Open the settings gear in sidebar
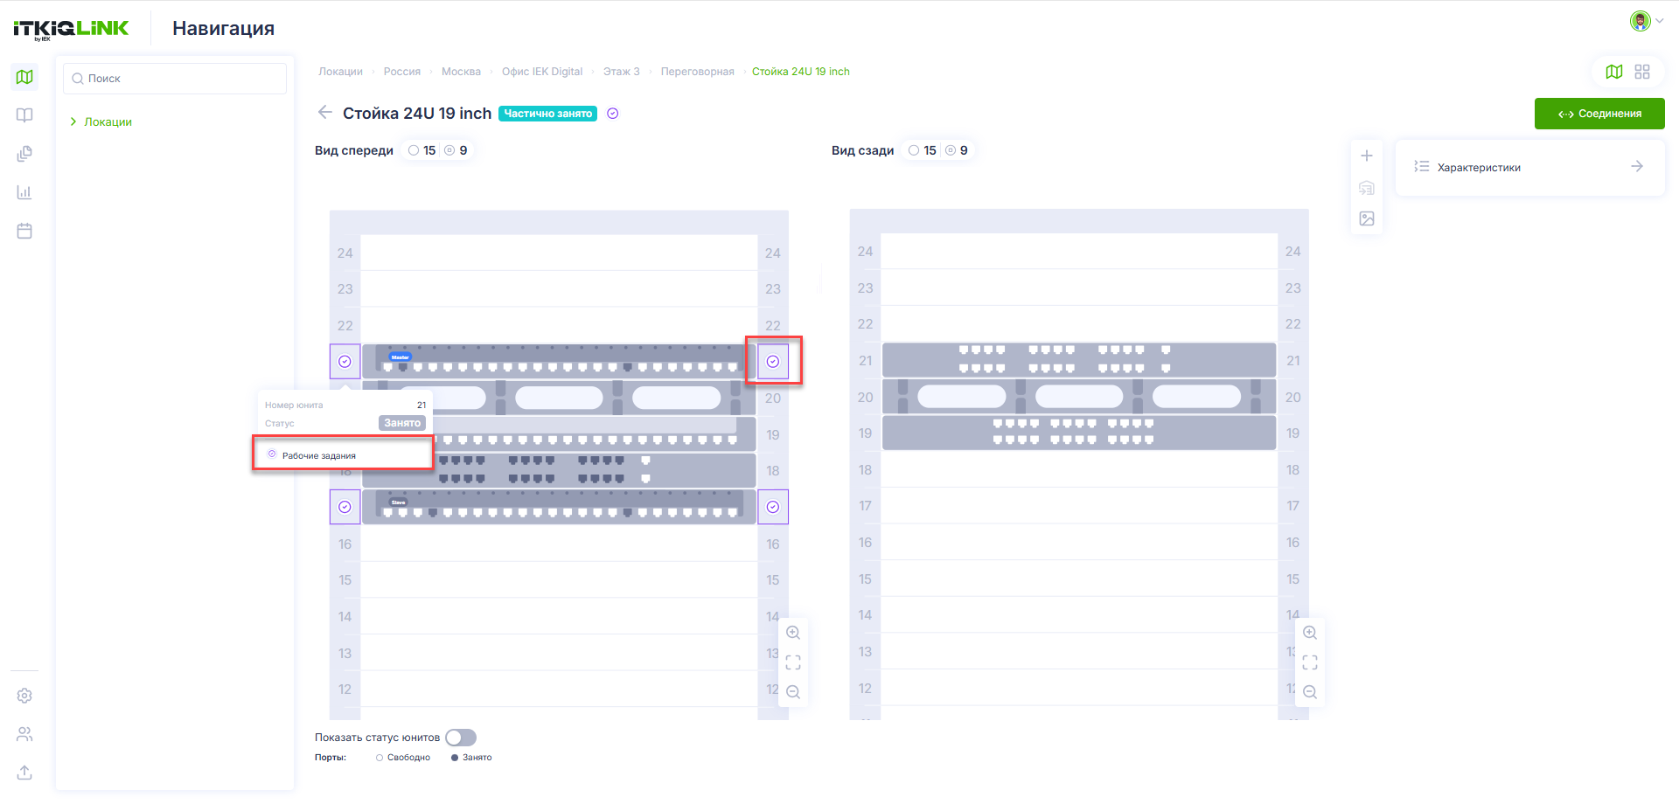Viewport: 1679px width, 804px height. (x=24, y=696)
